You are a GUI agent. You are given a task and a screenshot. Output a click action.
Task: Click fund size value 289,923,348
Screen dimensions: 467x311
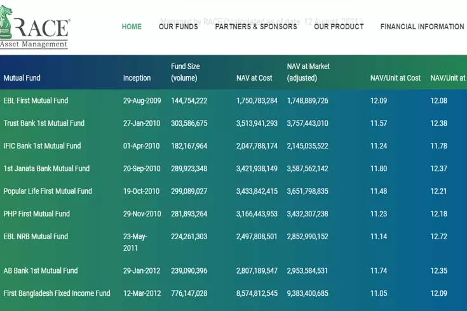[x=189, y=168]
